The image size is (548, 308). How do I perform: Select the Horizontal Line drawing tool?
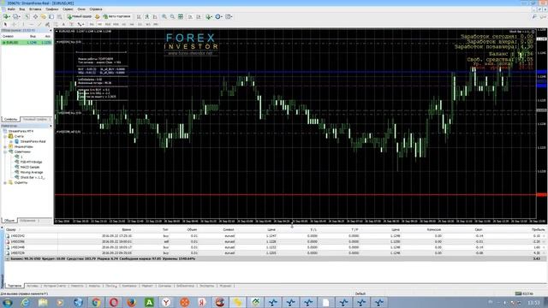coord(31,24)
